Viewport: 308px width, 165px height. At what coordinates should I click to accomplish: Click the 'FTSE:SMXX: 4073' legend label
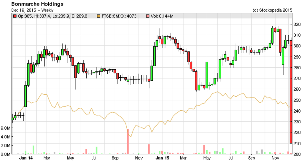(119, 16)
